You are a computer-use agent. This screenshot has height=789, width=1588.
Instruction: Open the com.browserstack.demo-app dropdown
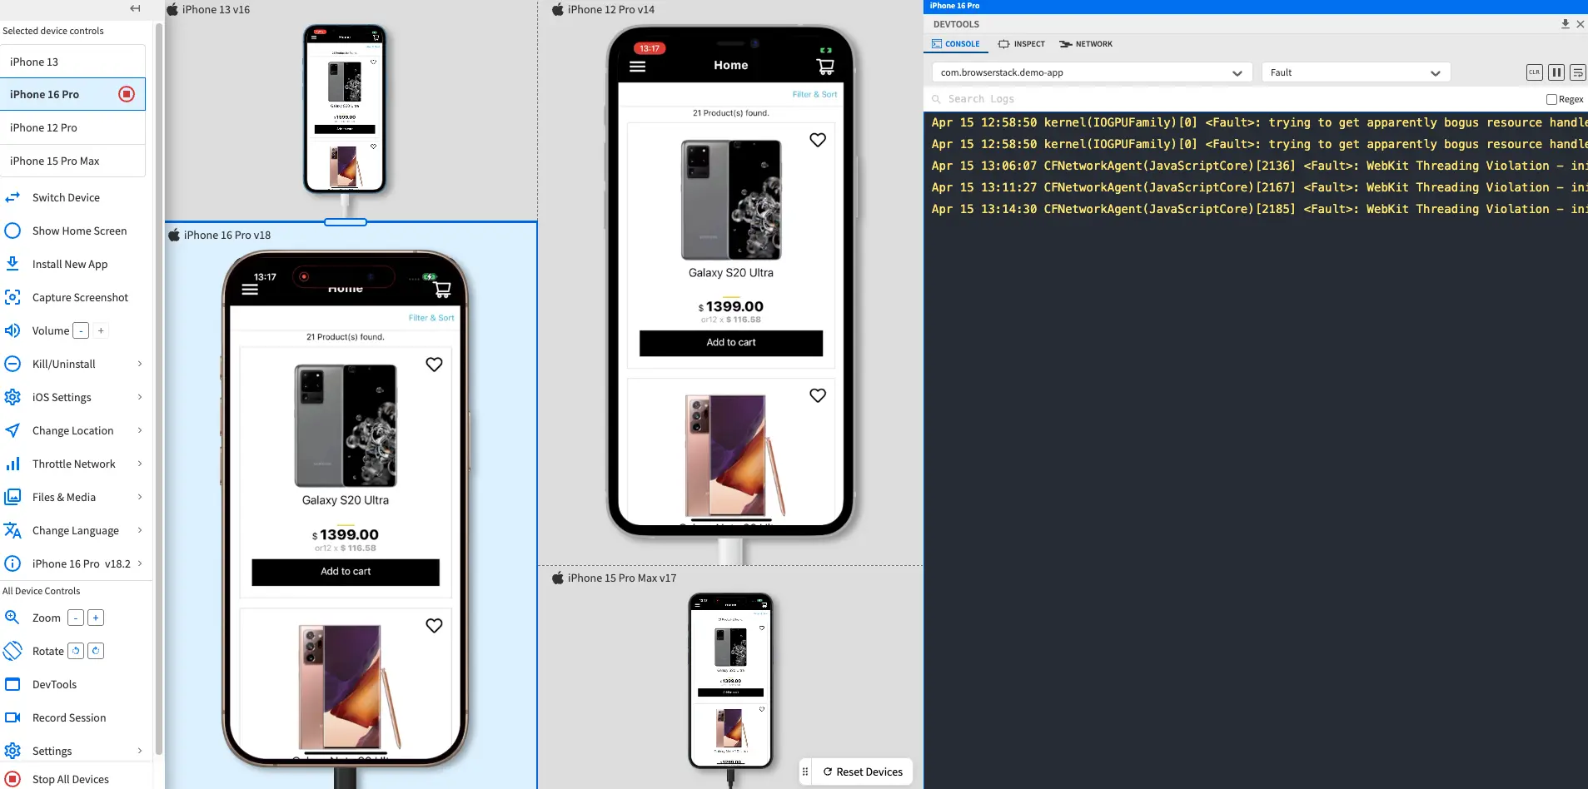pyautogui.click(x=1092, y=72)
